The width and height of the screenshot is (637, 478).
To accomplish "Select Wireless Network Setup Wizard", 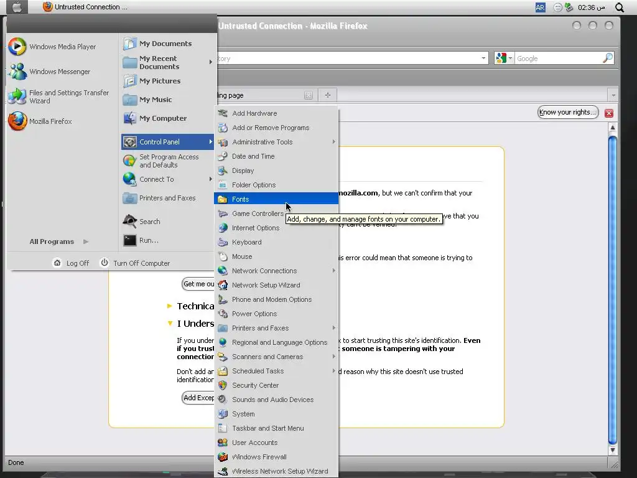I will click(x=276, y=471).
